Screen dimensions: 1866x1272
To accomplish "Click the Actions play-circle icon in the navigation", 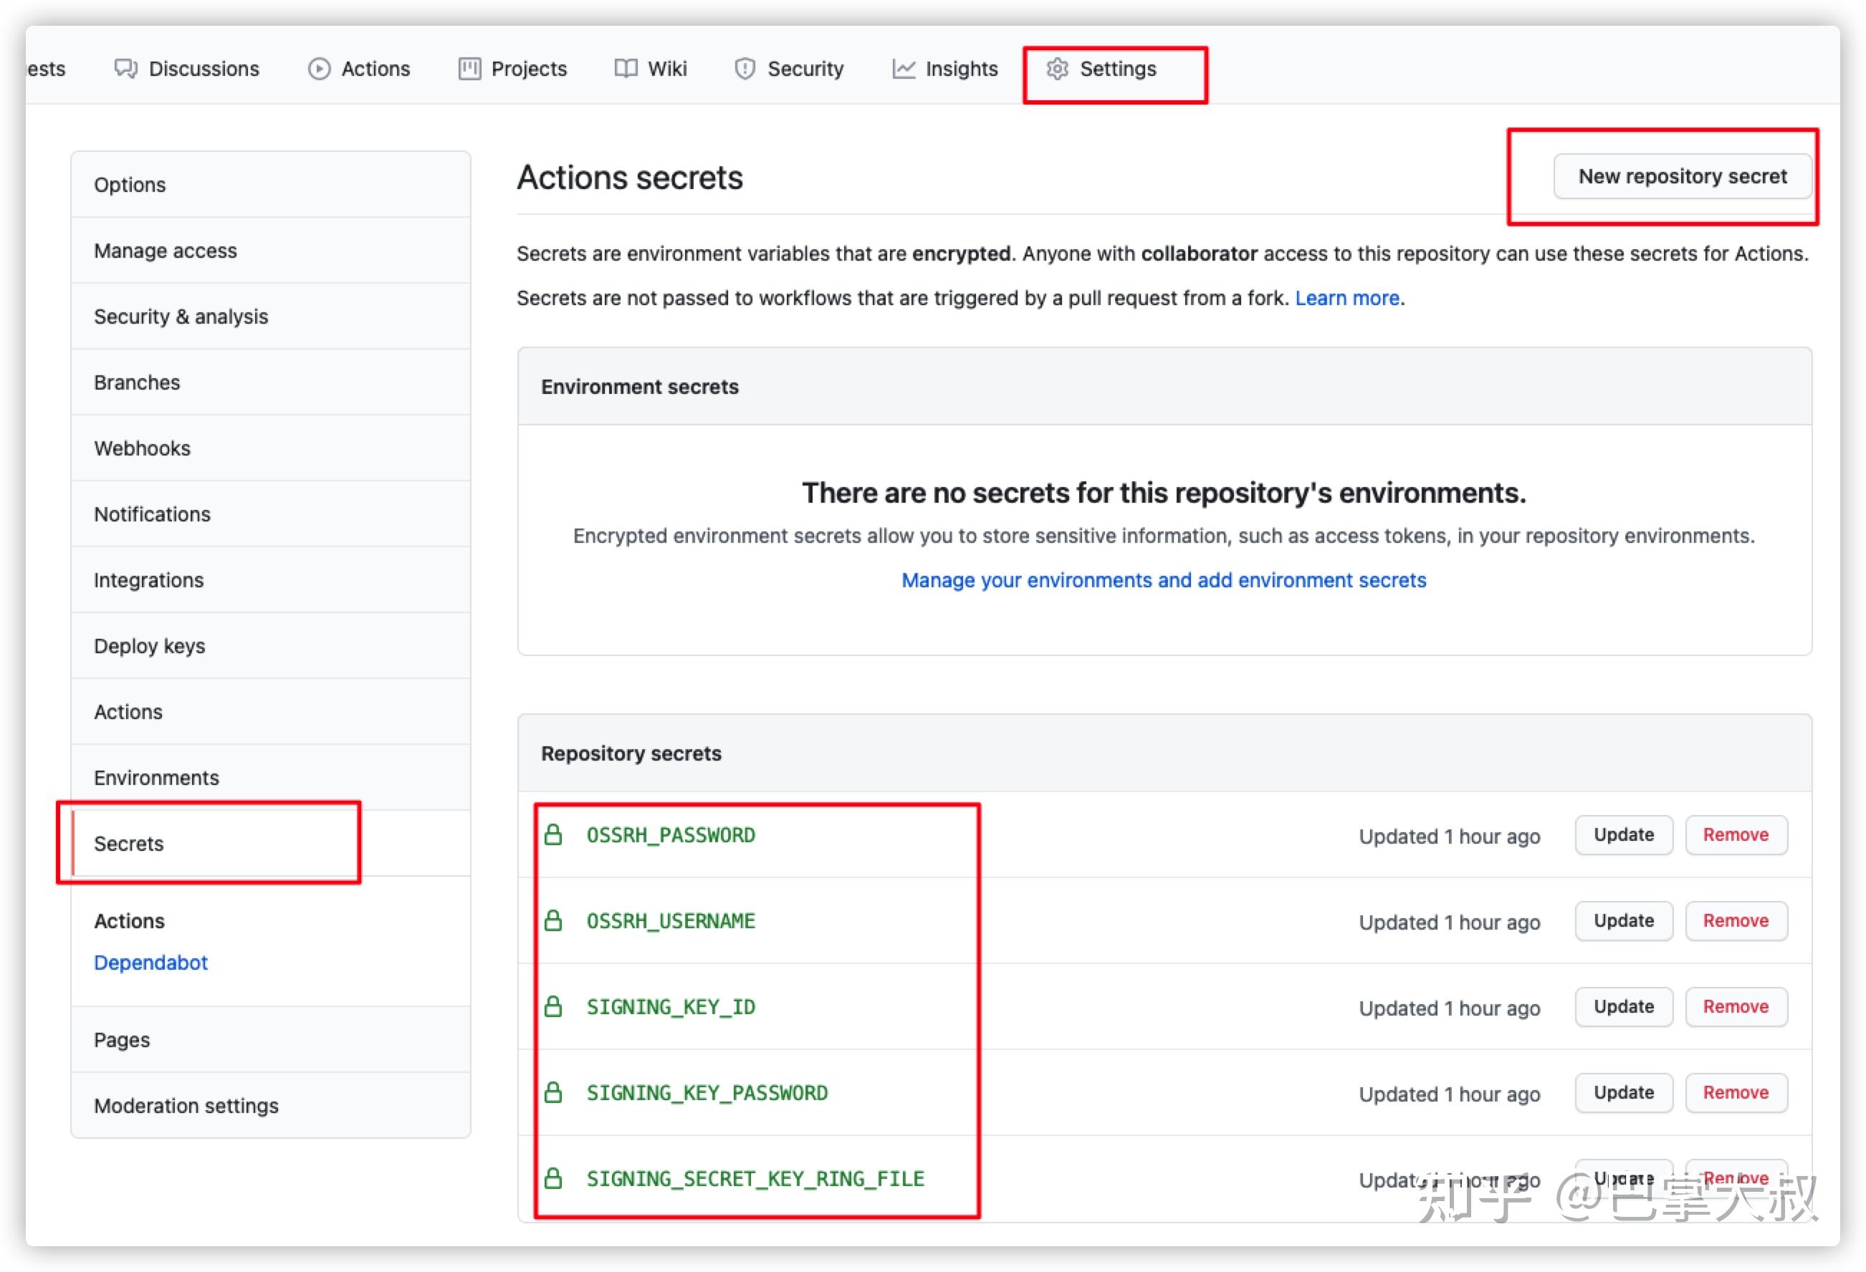I will tap(319, 69).
